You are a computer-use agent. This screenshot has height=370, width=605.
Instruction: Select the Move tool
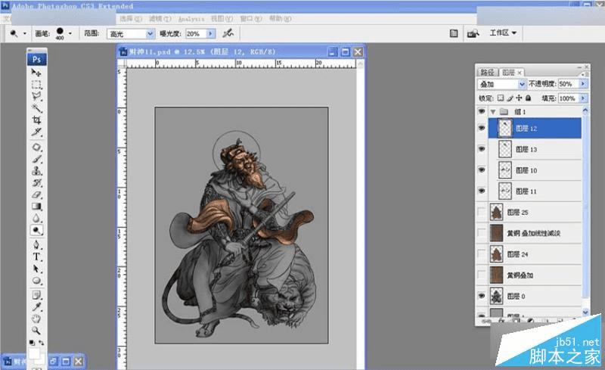click(36, 73)
